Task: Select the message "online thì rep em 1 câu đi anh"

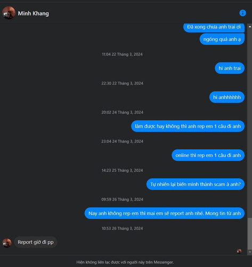Action: tap(208, 155)
